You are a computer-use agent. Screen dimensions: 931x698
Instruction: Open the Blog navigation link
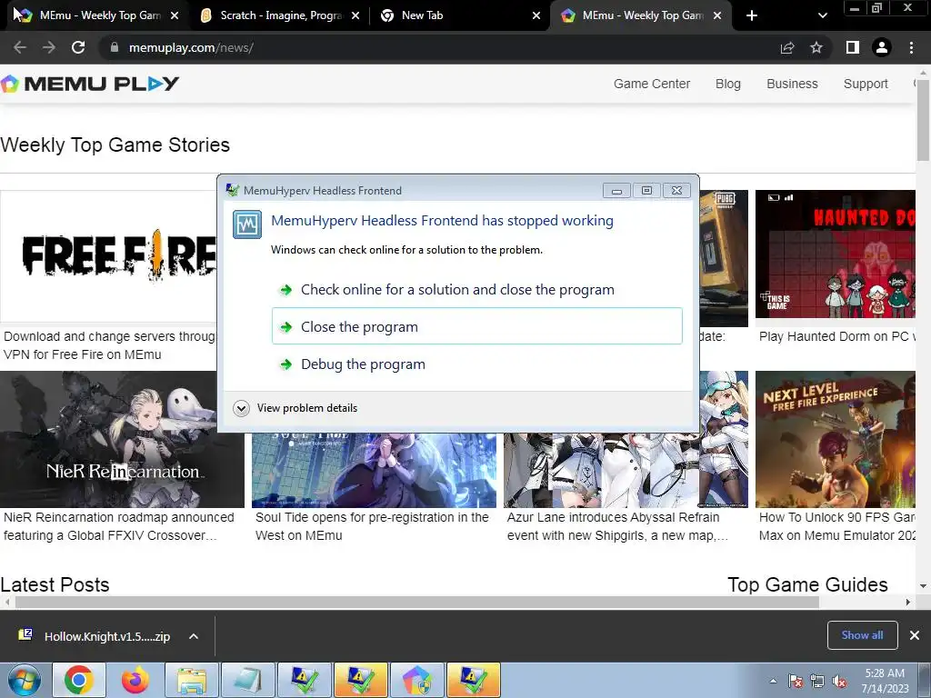[x=728, y=84]
